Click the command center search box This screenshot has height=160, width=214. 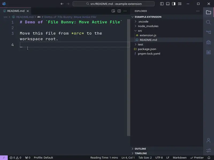point(113,4)
